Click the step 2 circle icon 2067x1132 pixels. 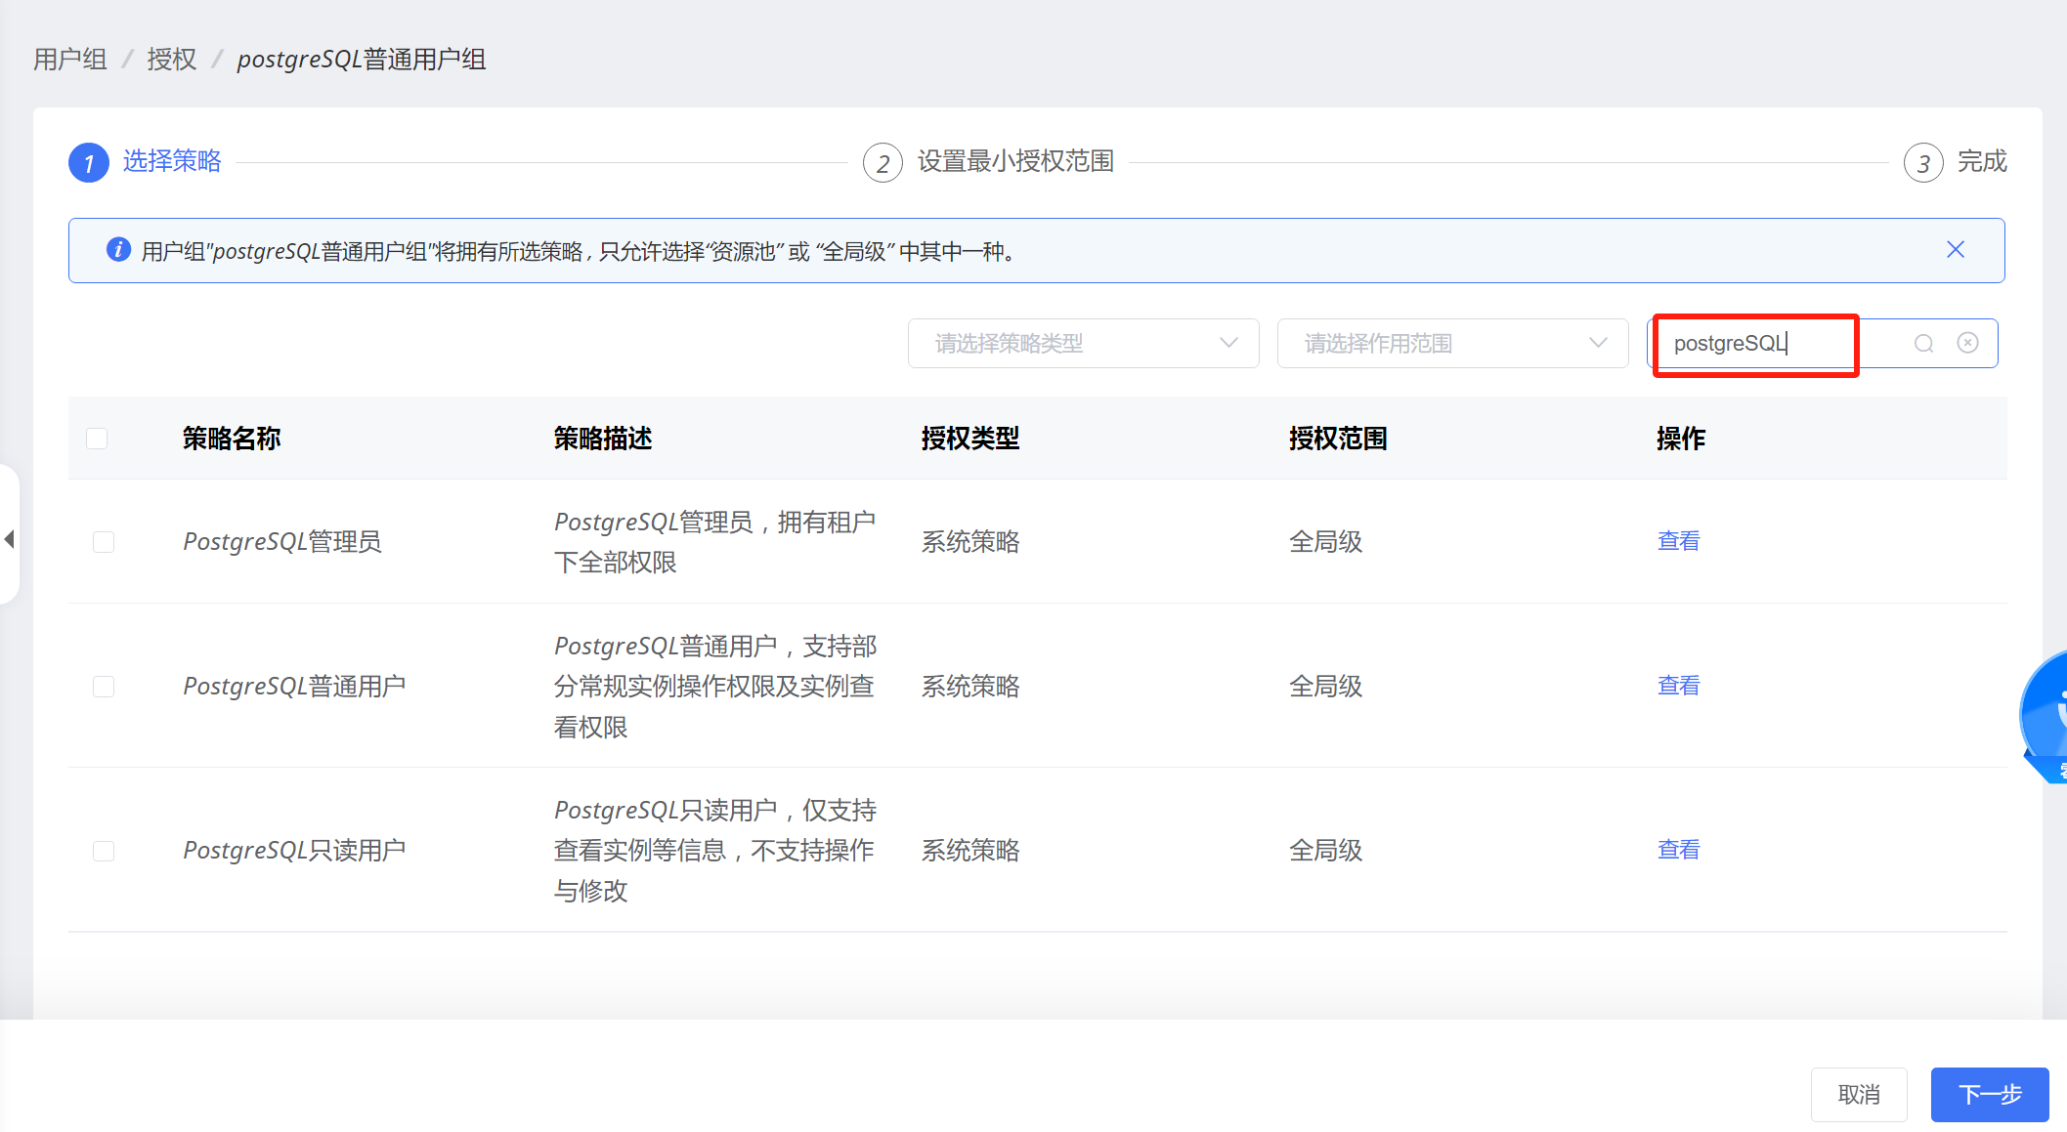tap(883, 163)
